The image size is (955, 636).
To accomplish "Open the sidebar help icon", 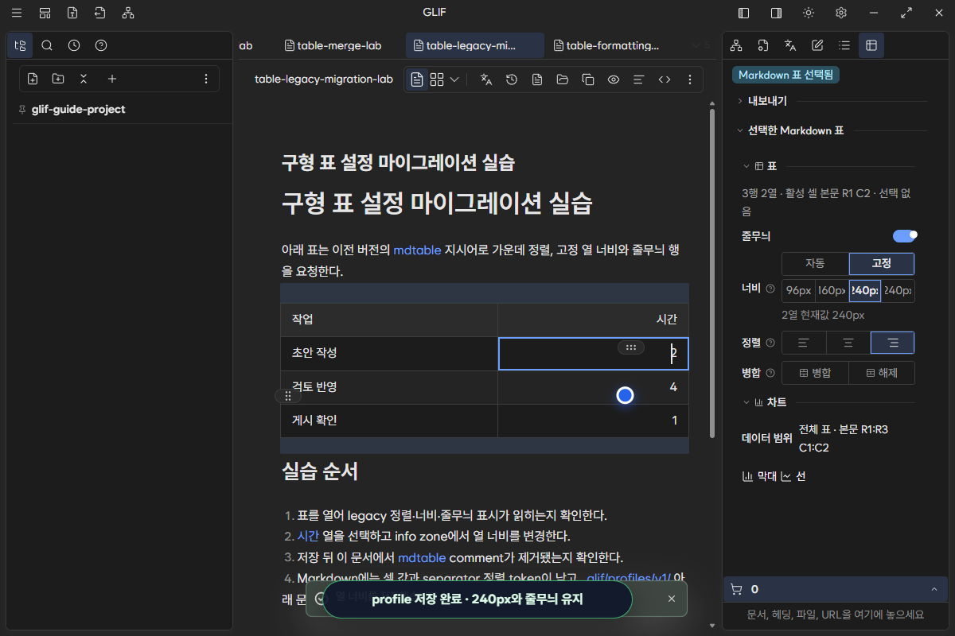I will tap(101, 45).
